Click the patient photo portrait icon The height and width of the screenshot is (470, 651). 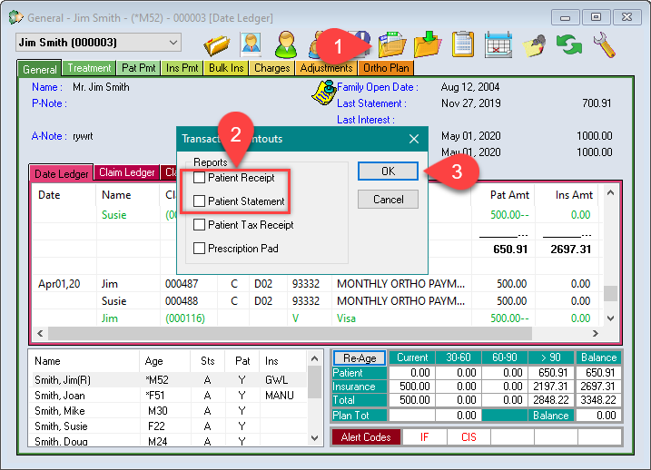coord(252,44)
